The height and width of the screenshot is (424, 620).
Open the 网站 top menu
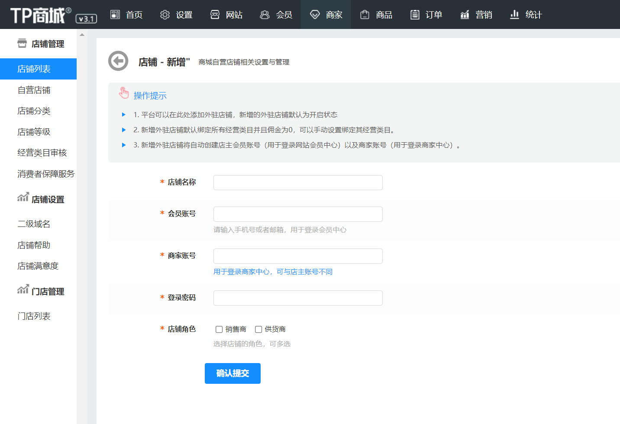pos(226,15)
